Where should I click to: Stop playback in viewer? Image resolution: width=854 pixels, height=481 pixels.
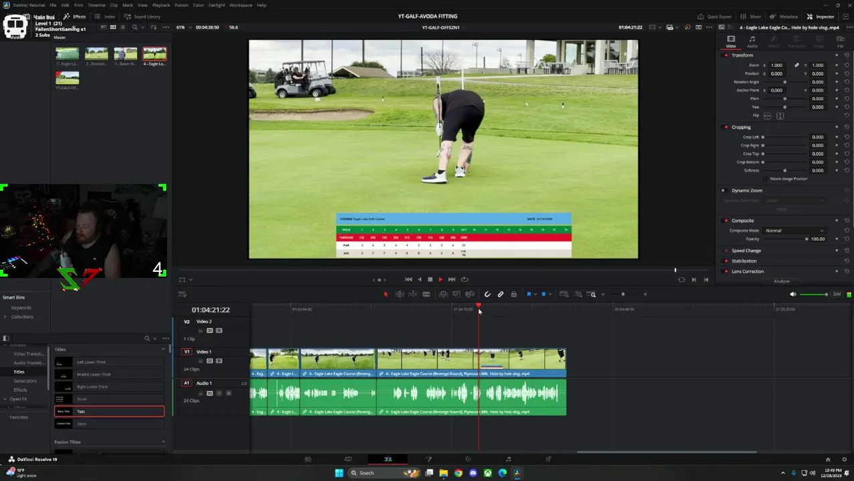pyautogui.click(x=430, y=279)
